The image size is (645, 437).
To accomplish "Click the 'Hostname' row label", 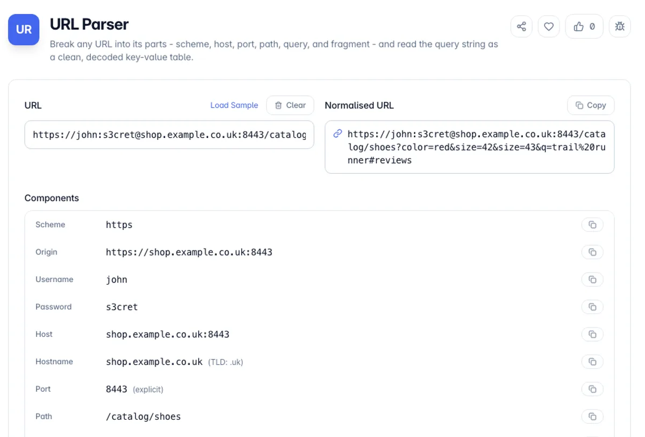I will point(54,362).
